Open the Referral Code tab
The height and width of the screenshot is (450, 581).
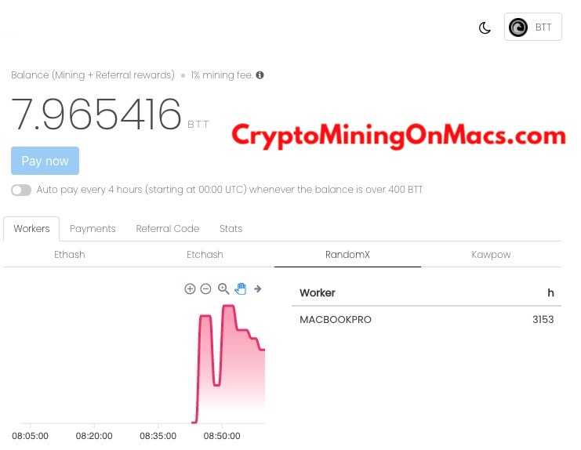(x=168, y=228)
